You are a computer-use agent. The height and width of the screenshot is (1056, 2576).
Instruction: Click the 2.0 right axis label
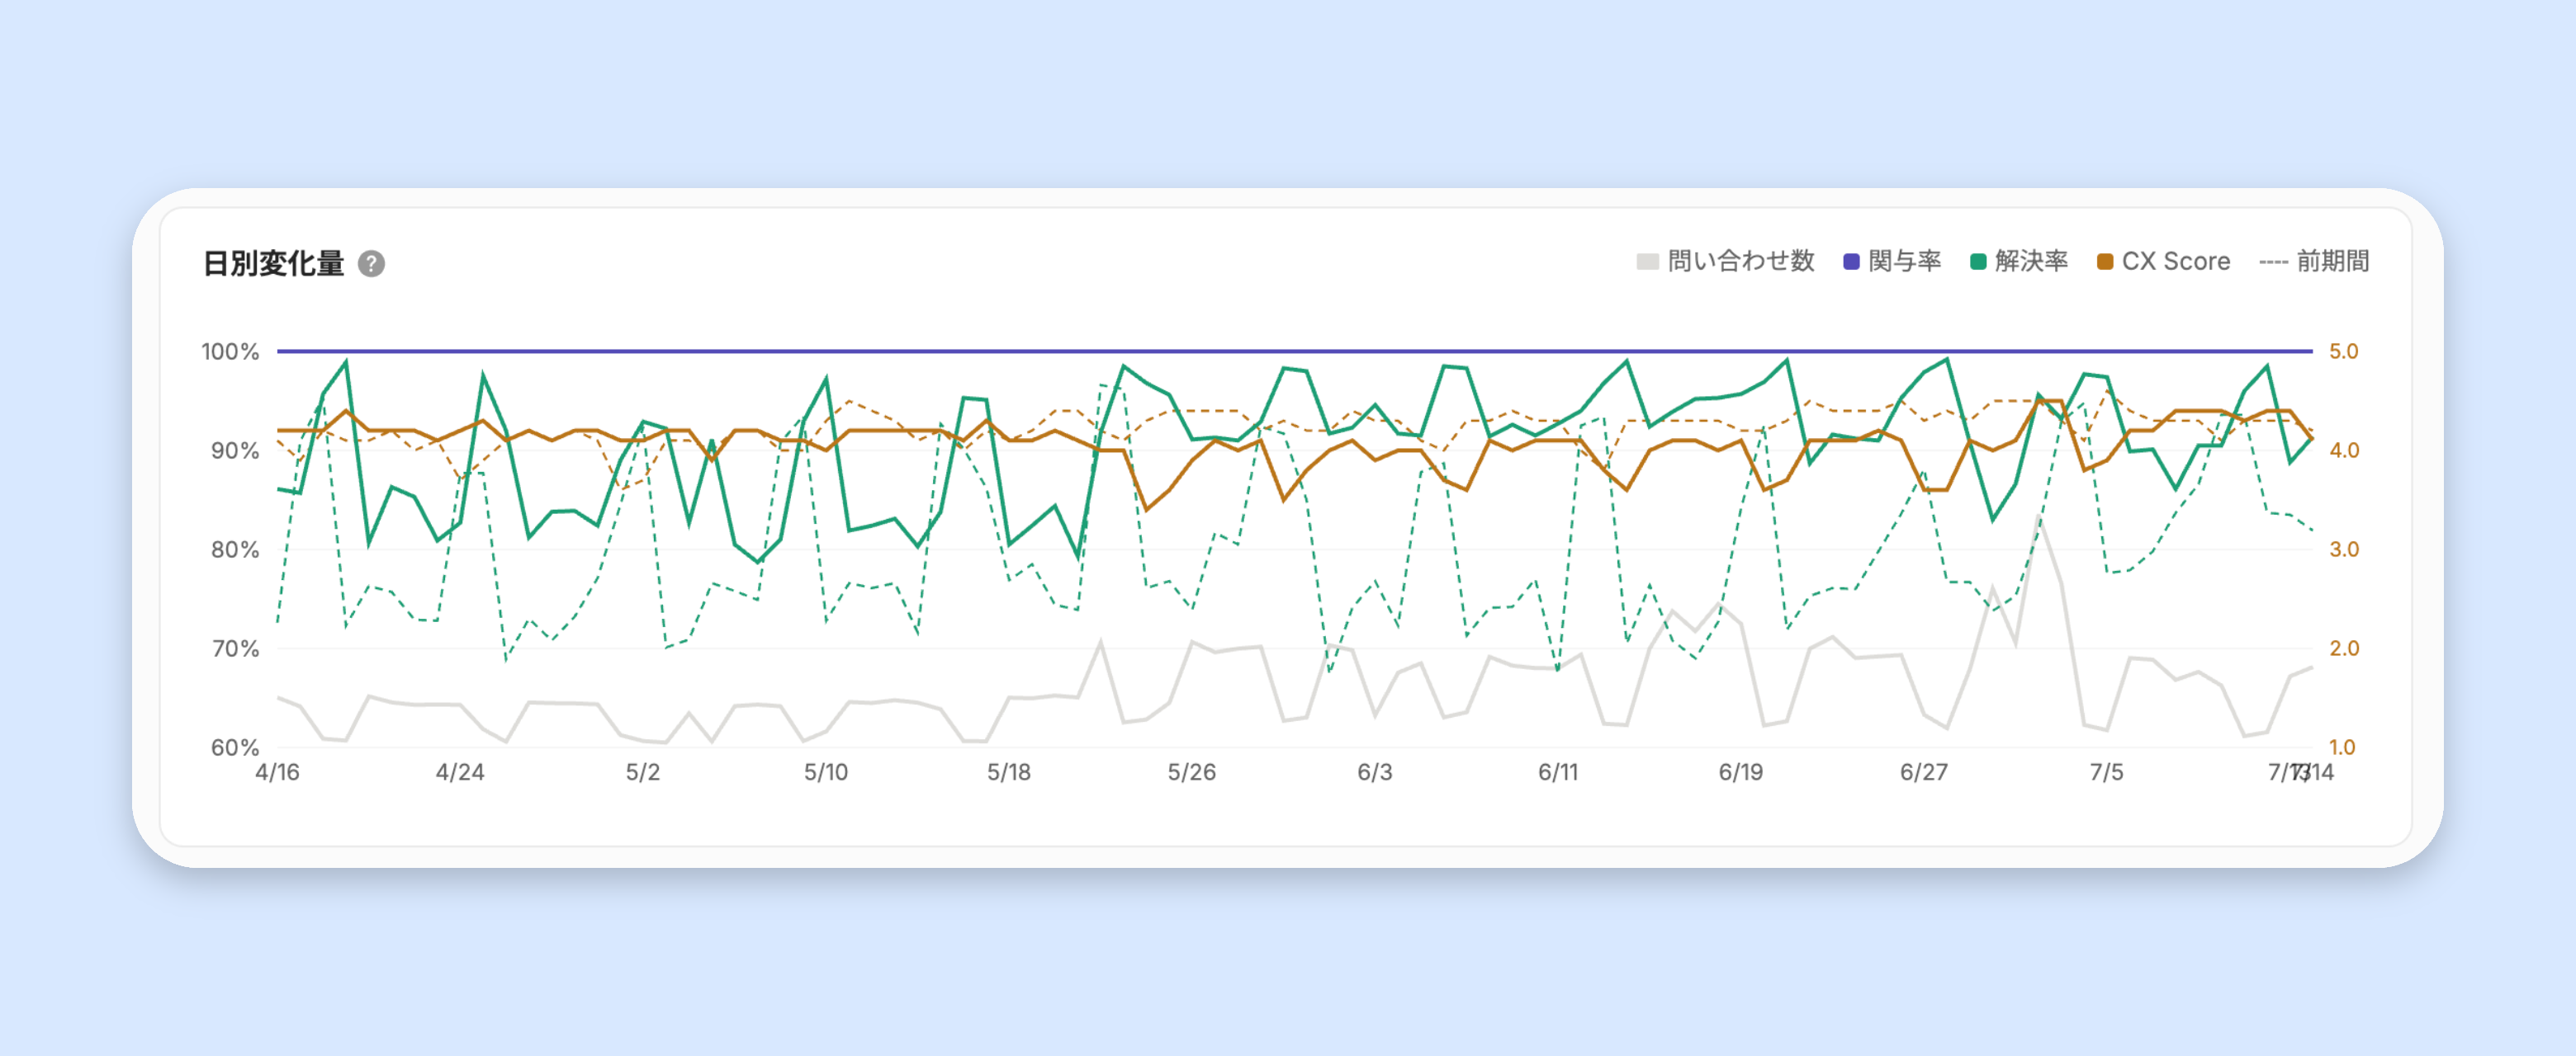(2344, 648)
